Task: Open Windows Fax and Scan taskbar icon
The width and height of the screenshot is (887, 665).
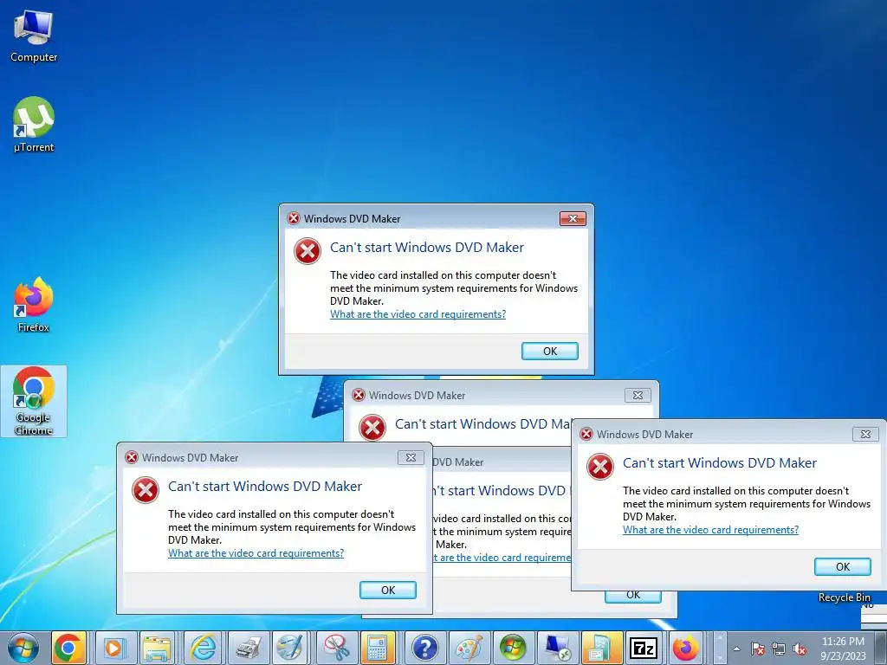Action: (248, 648)
